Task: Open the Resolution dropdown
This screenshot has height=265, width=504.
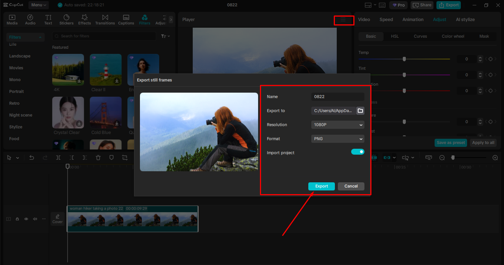Action: (337, 125)
